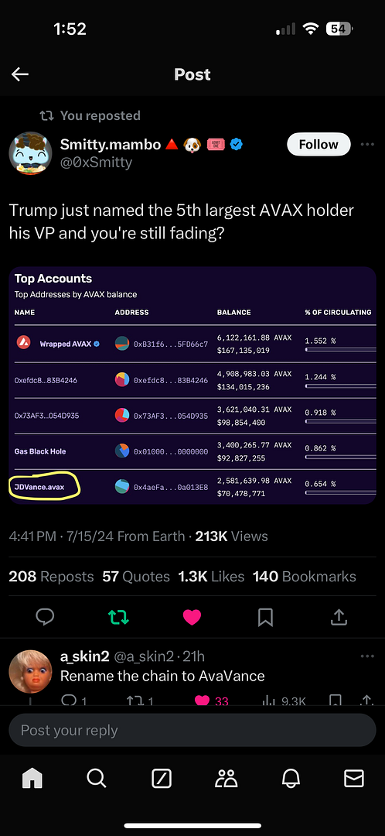This screenshot has width=385, height=836.
Task: Unlike the post via pink heart
Action: tap(192, 618)
